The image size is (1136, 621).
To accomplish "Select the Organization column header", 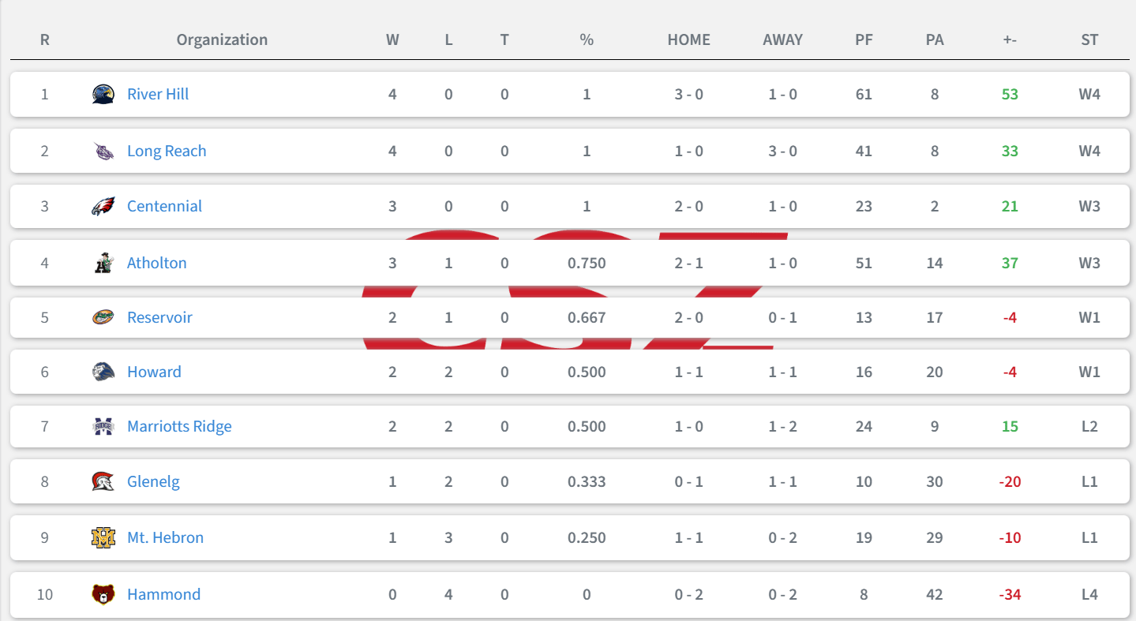I will click(222, 39).
